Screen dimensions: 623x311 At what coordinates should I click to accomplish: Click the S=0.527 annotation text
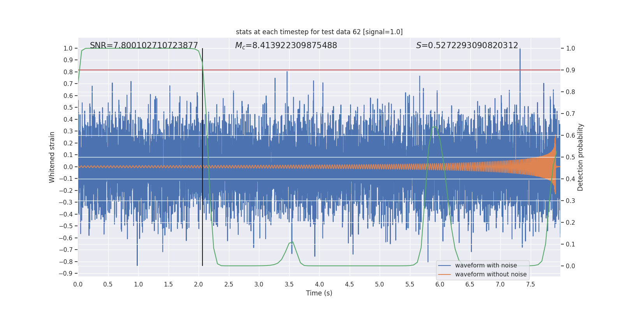467,45
